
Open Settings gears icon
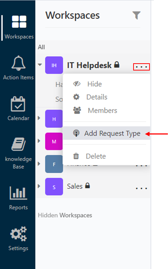(19, 234)
